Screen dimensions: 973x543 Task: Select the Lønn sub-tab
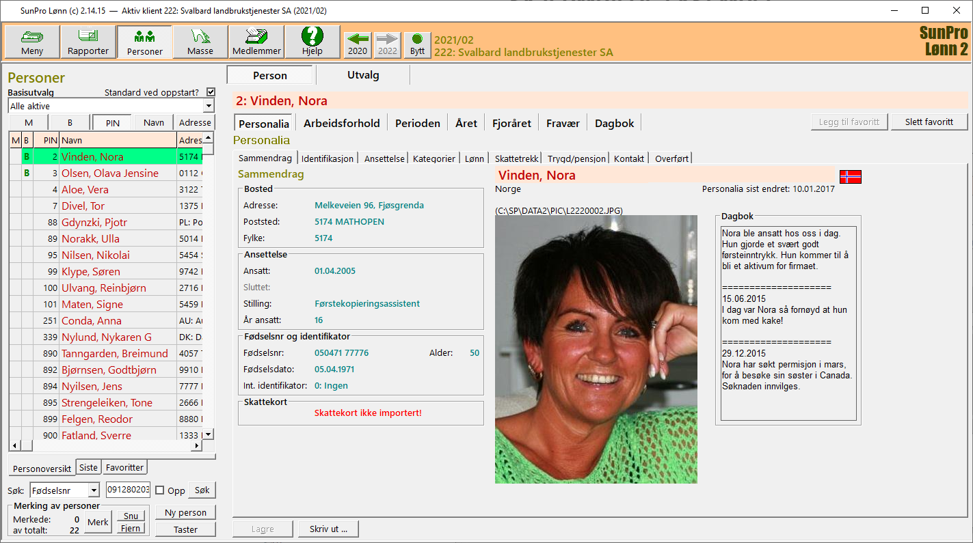[475, 158]
